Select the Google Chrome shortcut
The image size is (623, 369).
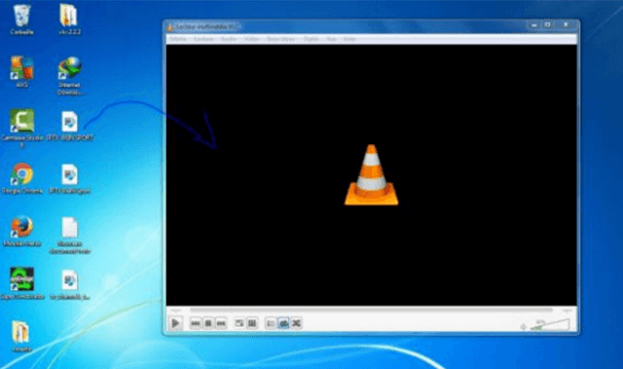tap(21, 178)
